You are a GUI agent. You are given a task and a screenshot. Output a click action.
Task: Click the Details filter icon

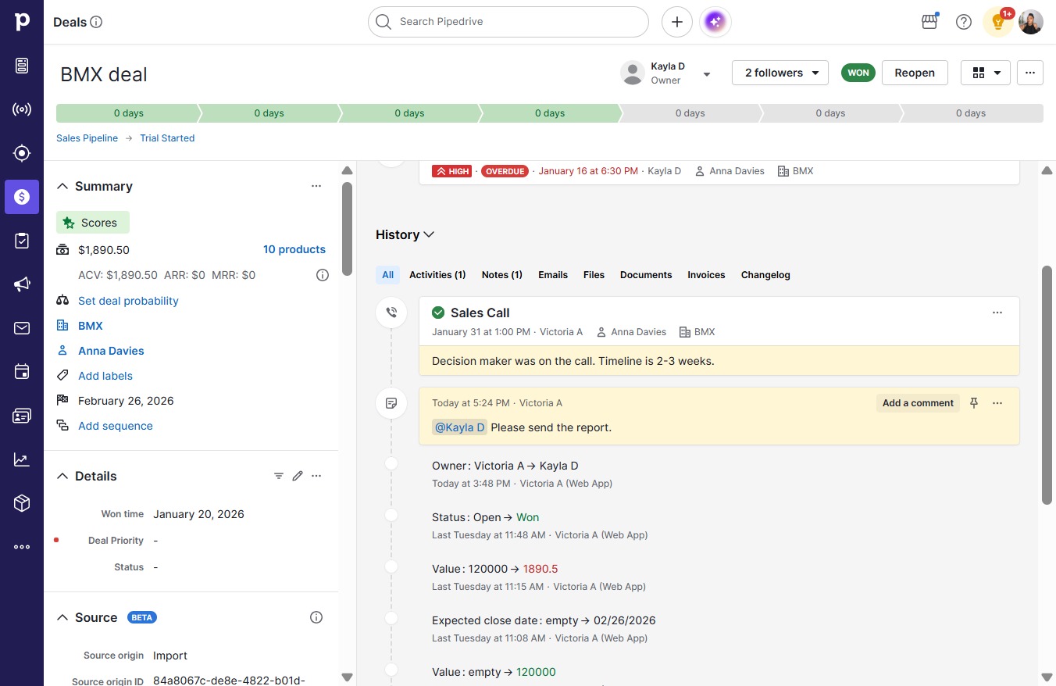click(x=279, y=476)
